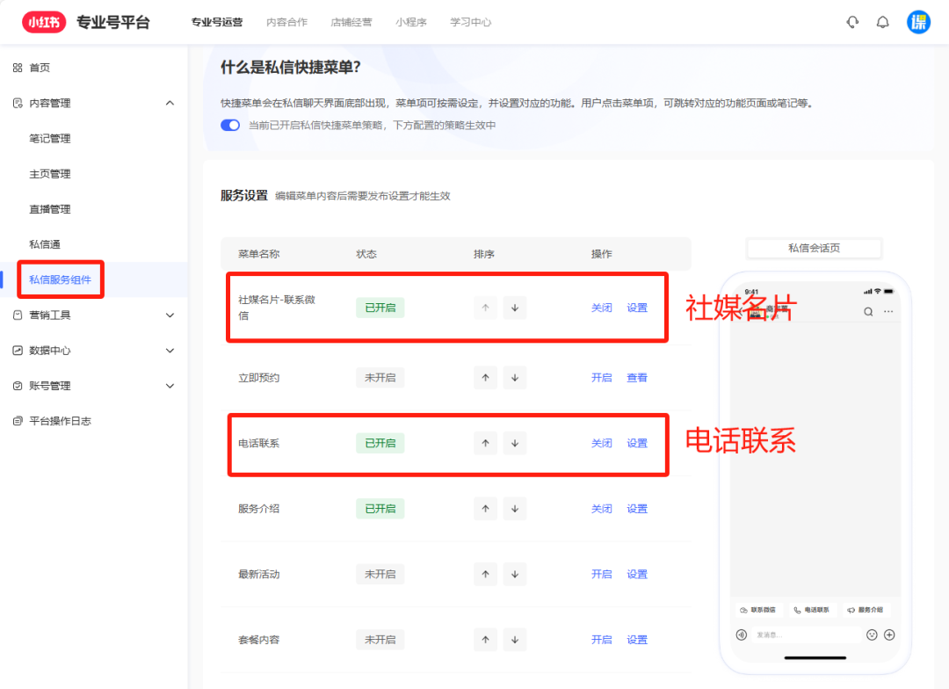Click 查看 for 立即预约

click(x=636, y=377)
